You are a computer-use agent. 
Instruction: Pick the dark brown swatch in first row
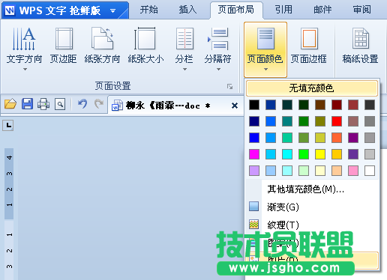pos(320,105)
